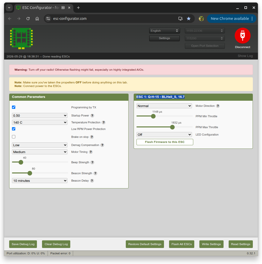This screenshot has height=264, width=262.
Task: Show Brake on stop help icon
Action: coord(92,137)
